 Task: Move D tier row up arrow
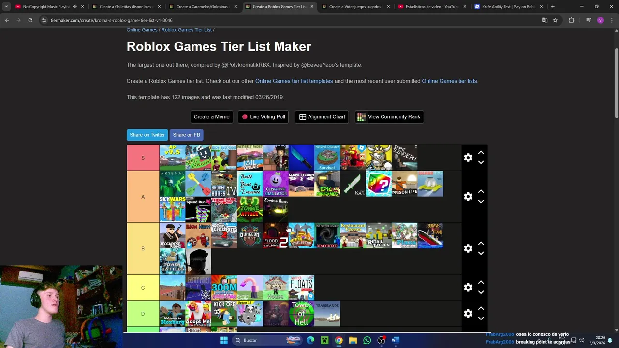(x=481, y=308)
